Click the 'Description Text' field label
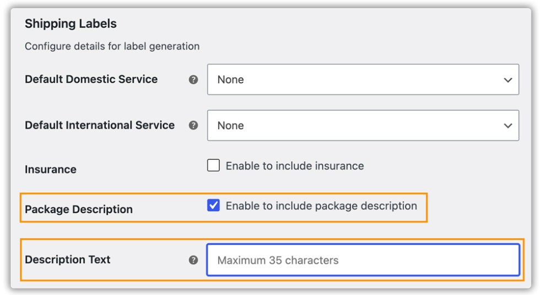The width and height of the screenshot is (540, 295). 67,260
